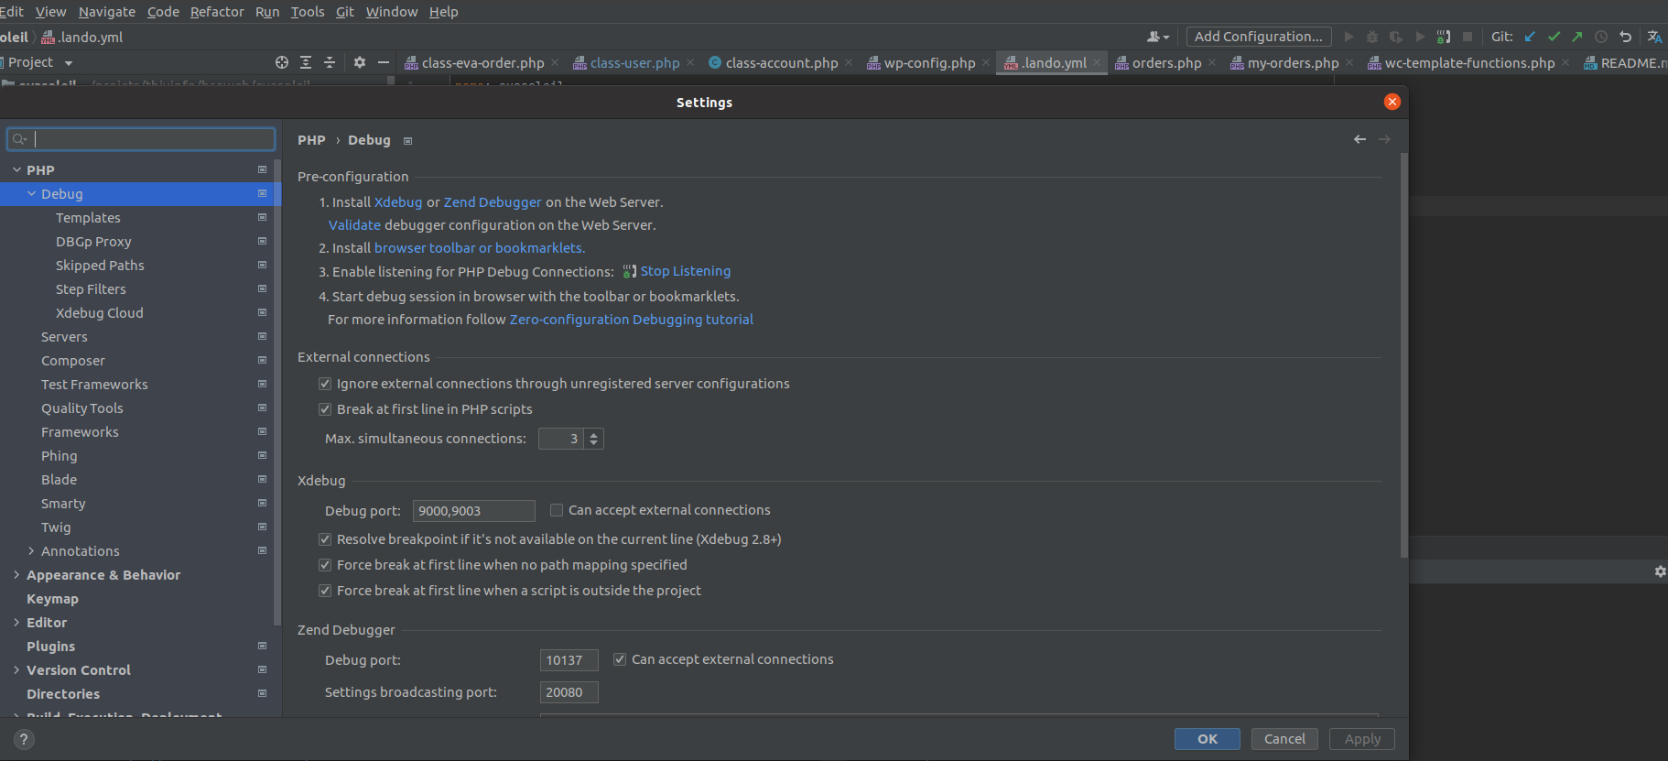Click the gear icon in the main window behind Settings

tap(1660, 571)
